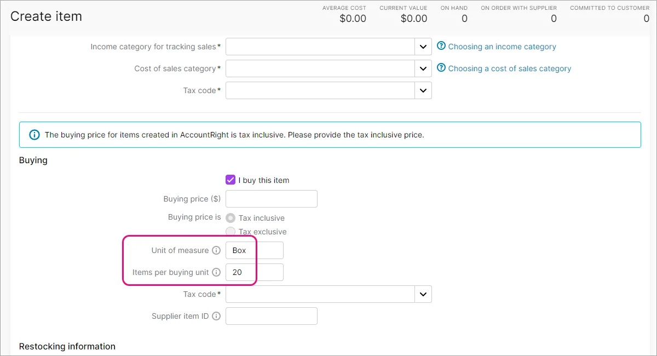The height and width of the screenshot is (356, 657).
Task: Click info icon next to Supplier item ID
Action: pos(216,316)
